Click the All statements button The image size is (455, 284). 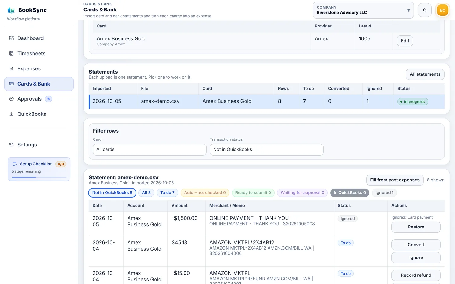(x=425, y=74)
